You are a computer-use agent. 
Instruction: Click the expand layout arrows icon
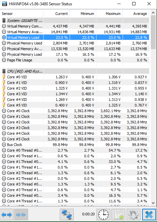(7, 215)
